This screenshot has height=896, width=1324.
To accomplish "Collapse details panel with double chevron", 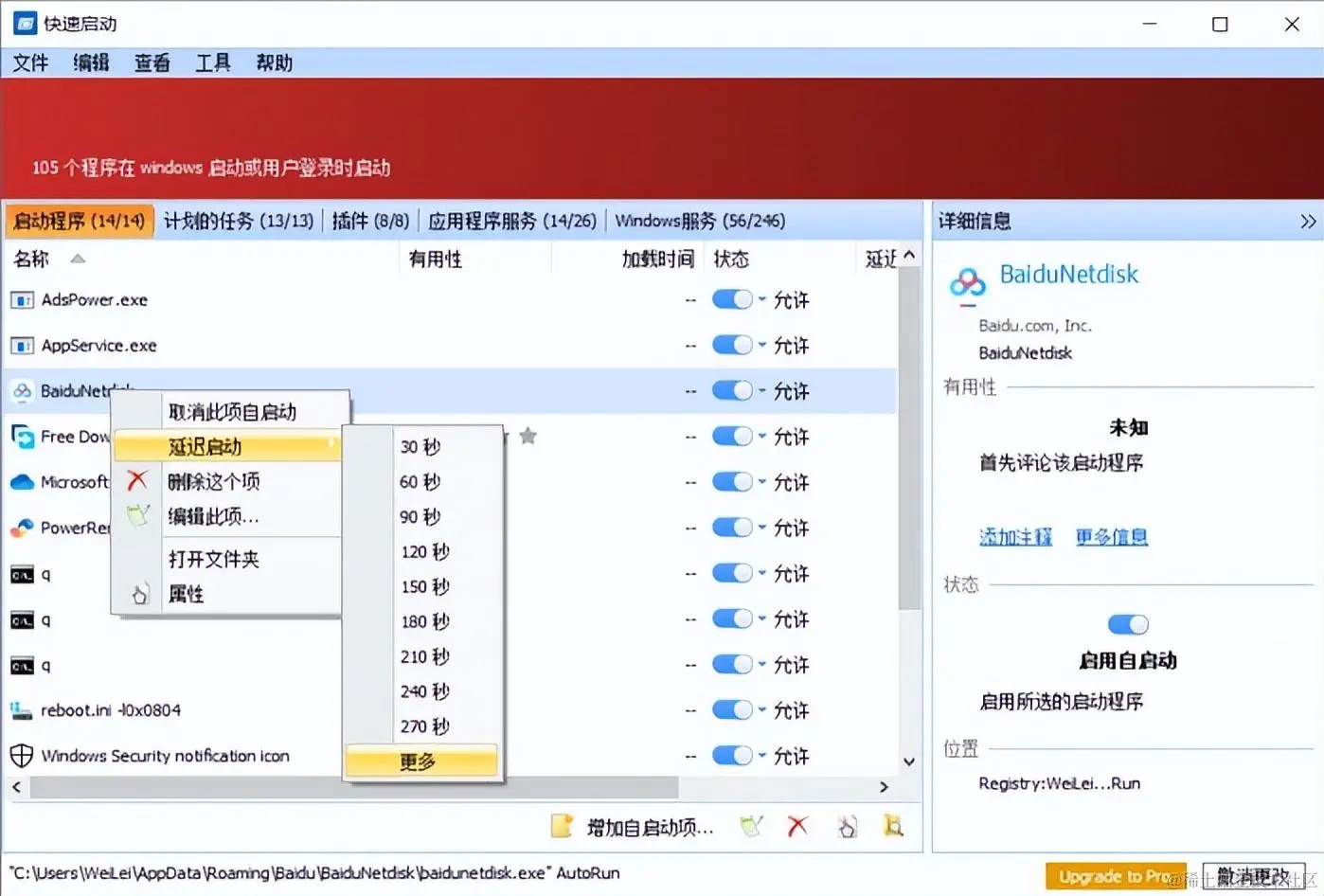I will [x=1308, y=222].
